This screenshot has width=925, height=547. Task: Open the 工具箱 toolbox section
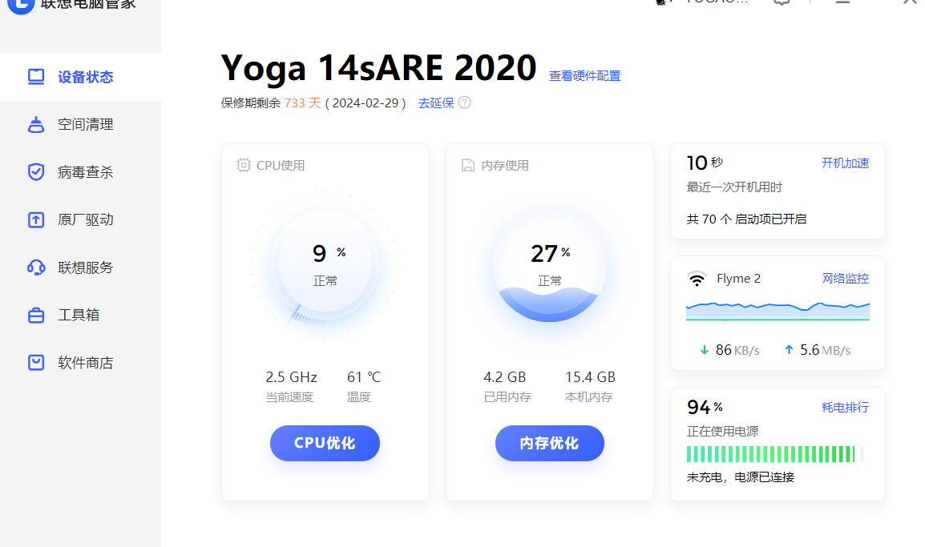coord(80,315)
